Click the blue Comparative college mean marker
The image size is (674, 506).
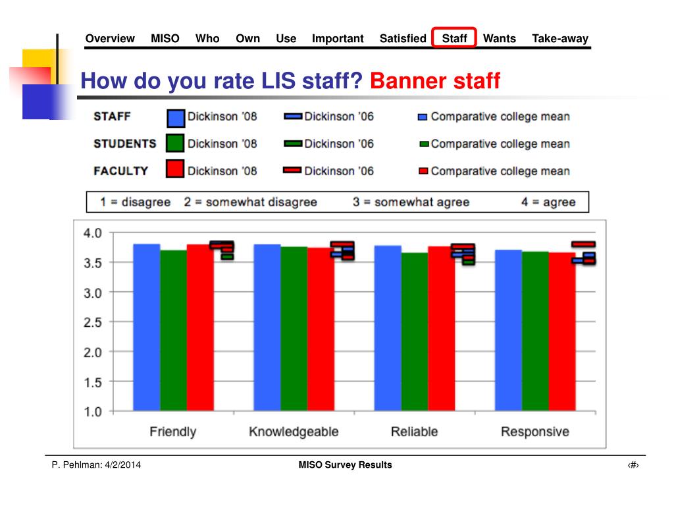[x=423, y=117]
